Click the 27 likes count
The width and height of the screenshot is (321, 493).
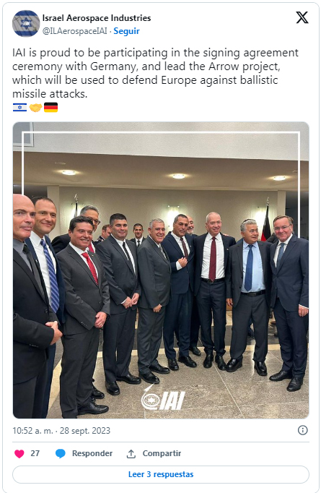[x=35, y=453]
